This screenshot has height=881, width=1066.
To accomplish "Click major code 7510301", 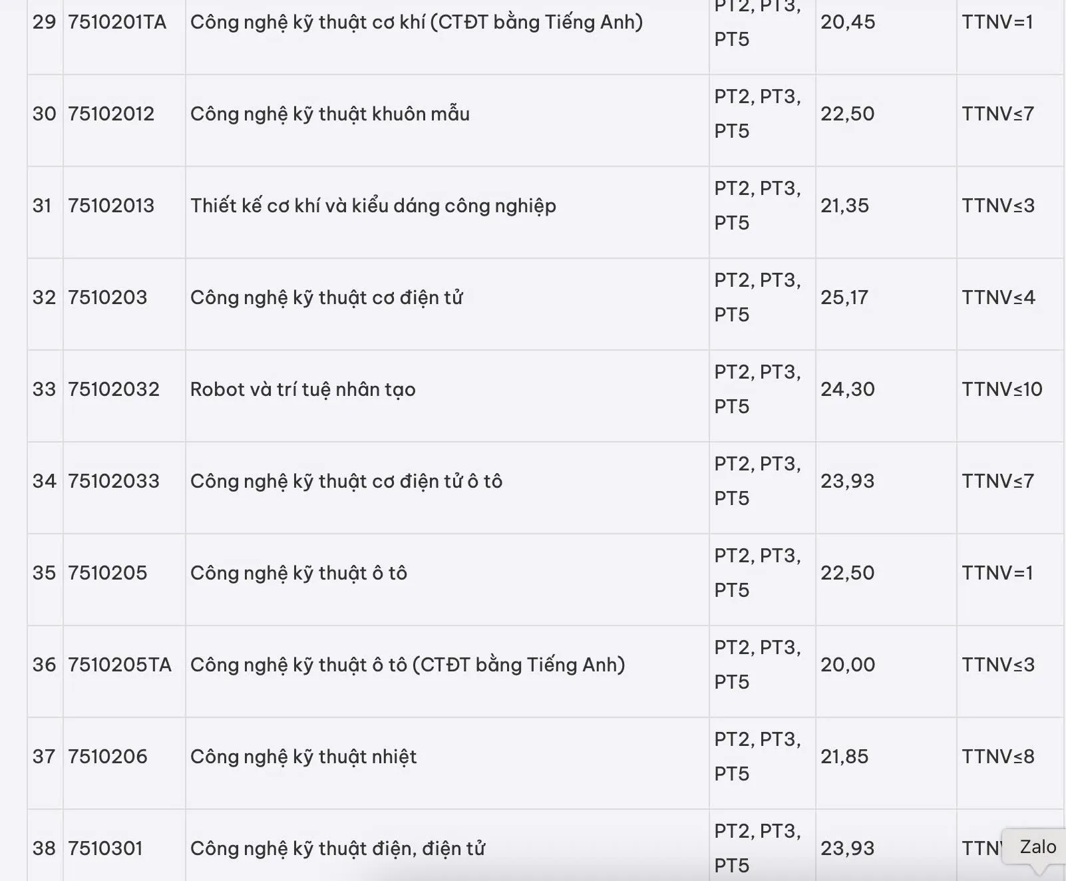I will click(x=105, y=849).
